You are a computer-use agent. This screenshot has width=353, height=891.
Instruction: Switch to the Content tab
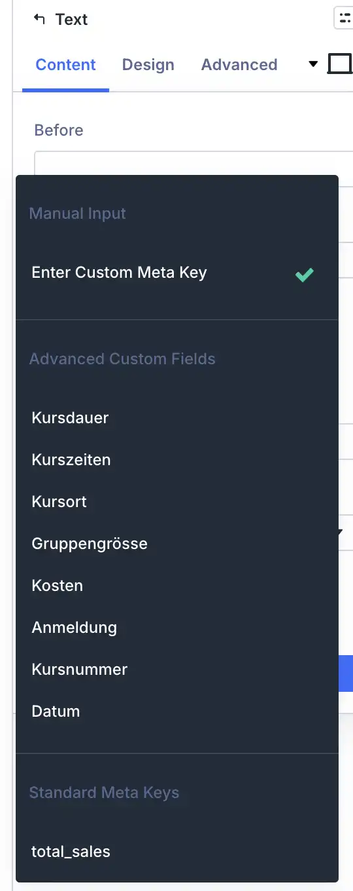pyautogui.click(x=65, y=65)
